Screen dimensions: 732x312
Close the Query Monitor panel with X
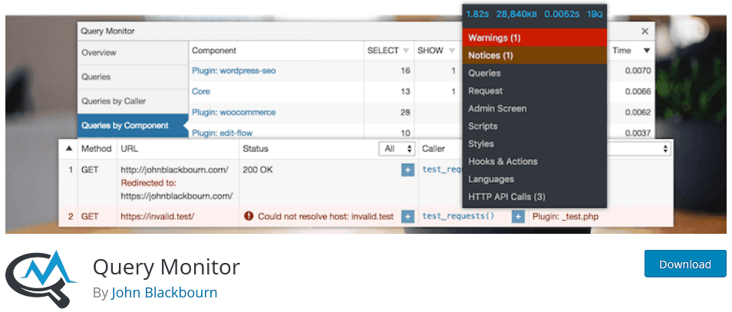point(645,31)
